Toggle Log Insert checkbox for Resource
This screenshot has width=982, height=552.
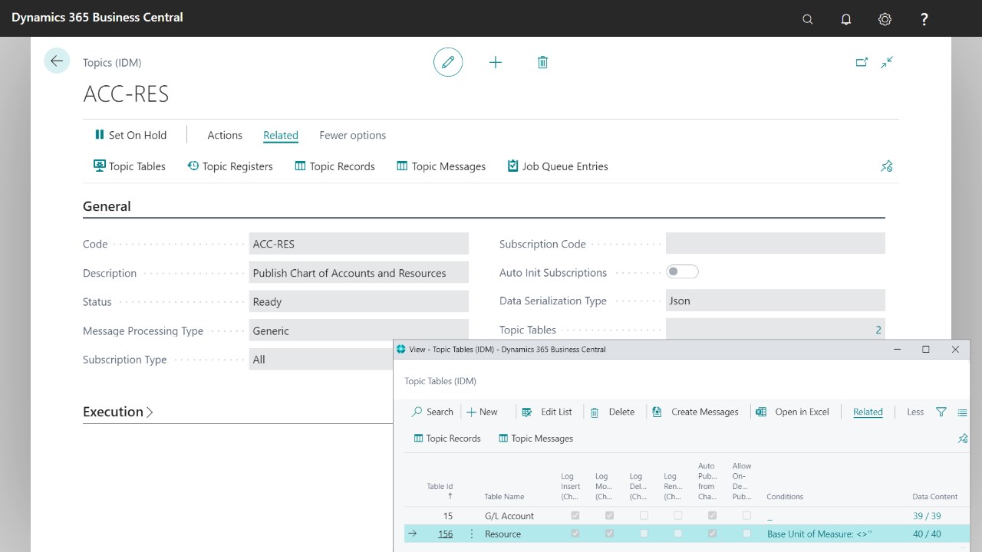(575, 534)
